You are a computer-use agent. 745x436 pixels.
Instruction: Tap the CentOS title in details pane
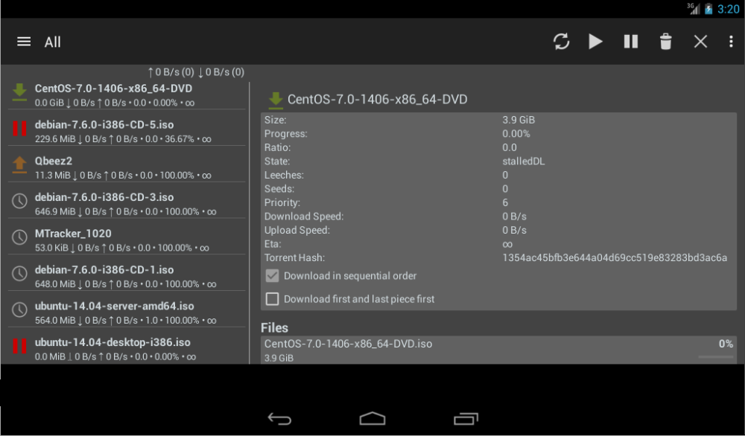377,99
